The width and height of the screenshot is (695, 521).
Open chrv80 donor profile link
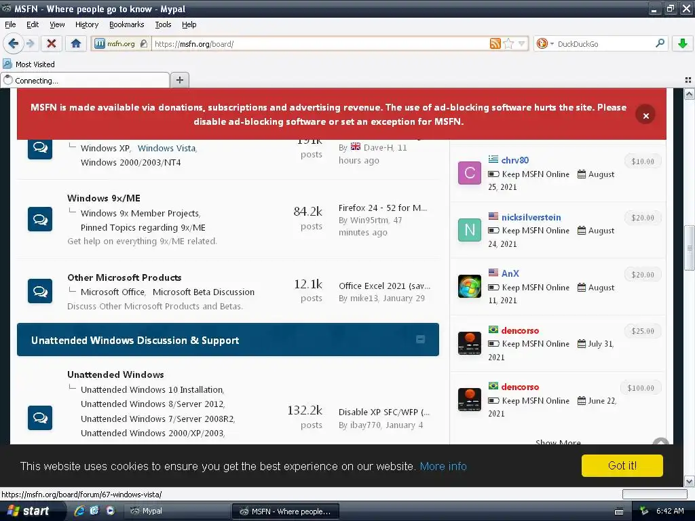pos(514,160)
